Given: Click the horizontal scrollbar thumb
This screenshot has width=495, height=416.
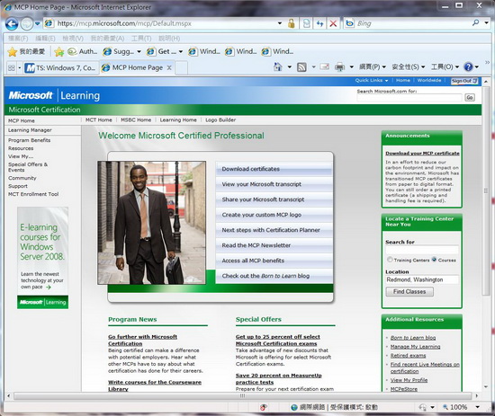Looking at the screenshot, I should click(x=242, y=395).
